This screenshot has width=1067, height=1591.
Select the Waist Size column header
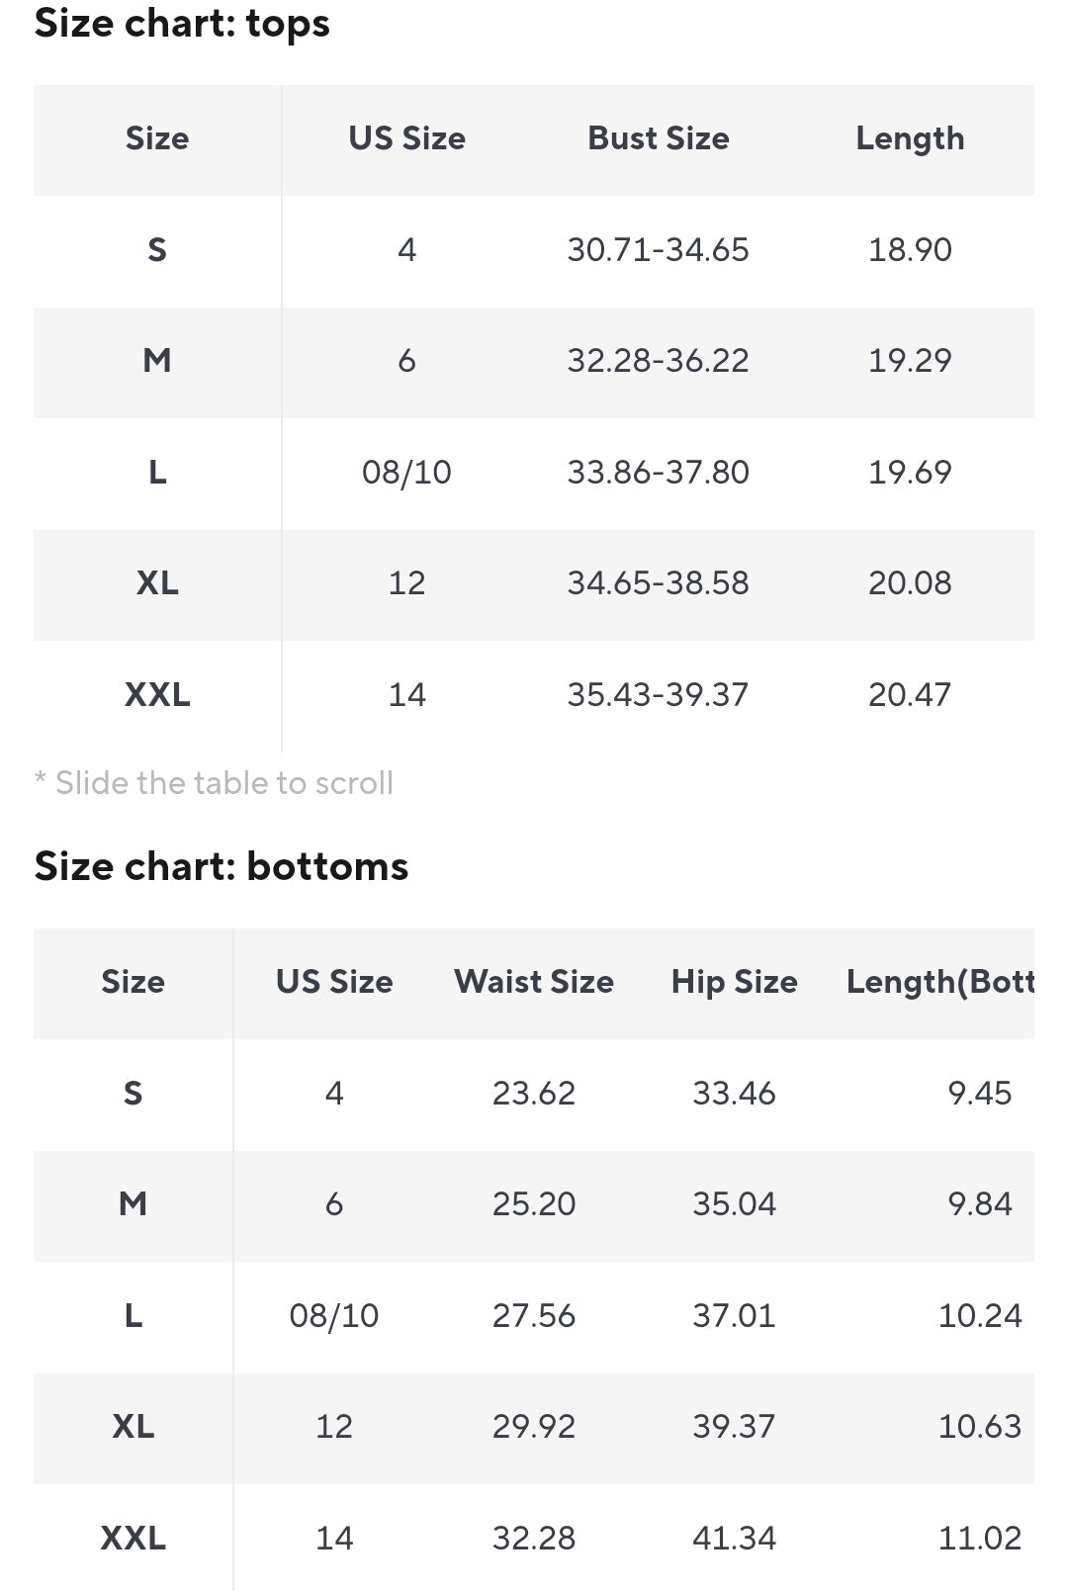click(534, 982)
